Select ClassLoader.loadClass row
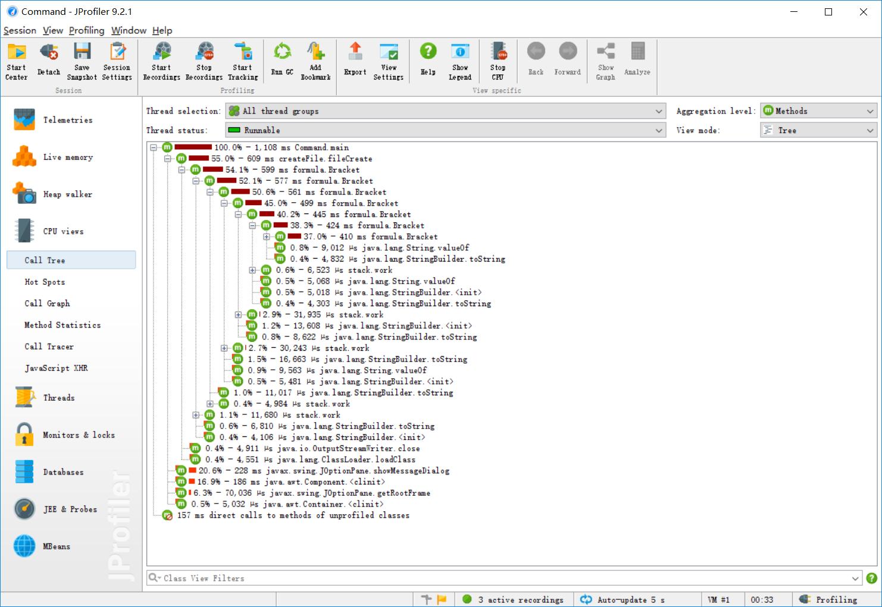 pyautogui.click(x=303, y=460)
